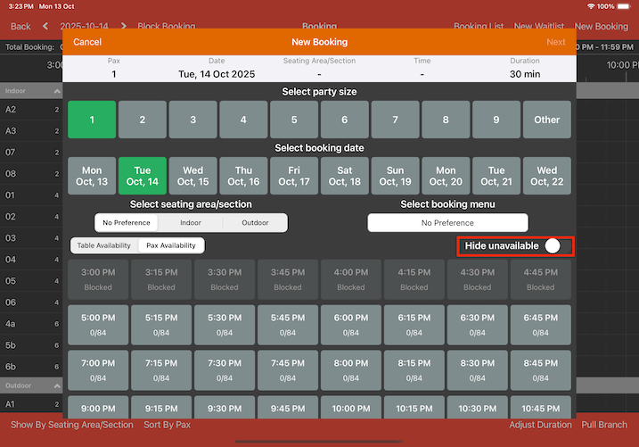Tap the blocked 4:30 PM slot

coord(477,279)
